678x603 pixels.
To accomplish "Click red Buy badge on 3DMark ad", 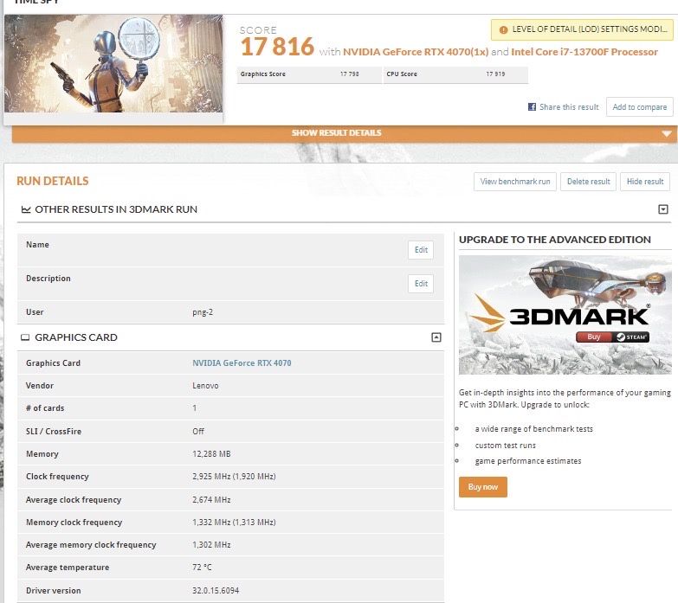I will [594, 337].
